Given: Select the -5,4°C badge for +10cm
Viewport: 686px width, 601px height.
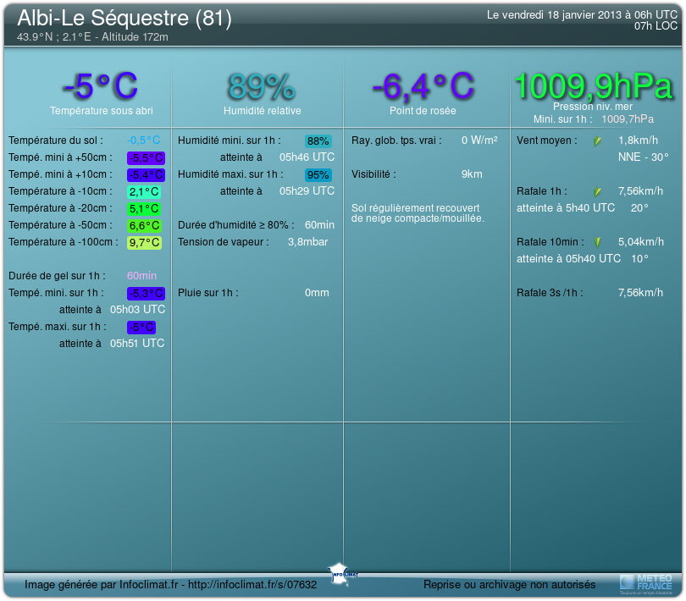Looking at the screenshot, I should (x=145, y=174).
